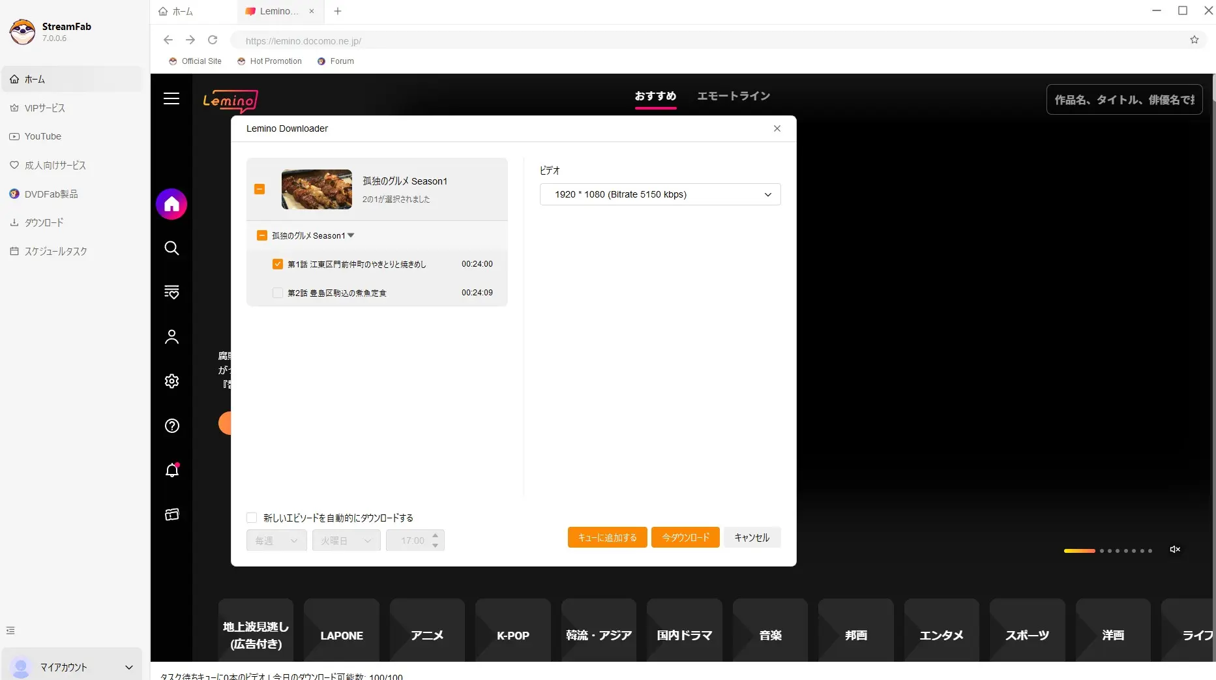Open Lemino user profile icon
The width and height of the screenshot is (1216, 680).
pos(171,336)
